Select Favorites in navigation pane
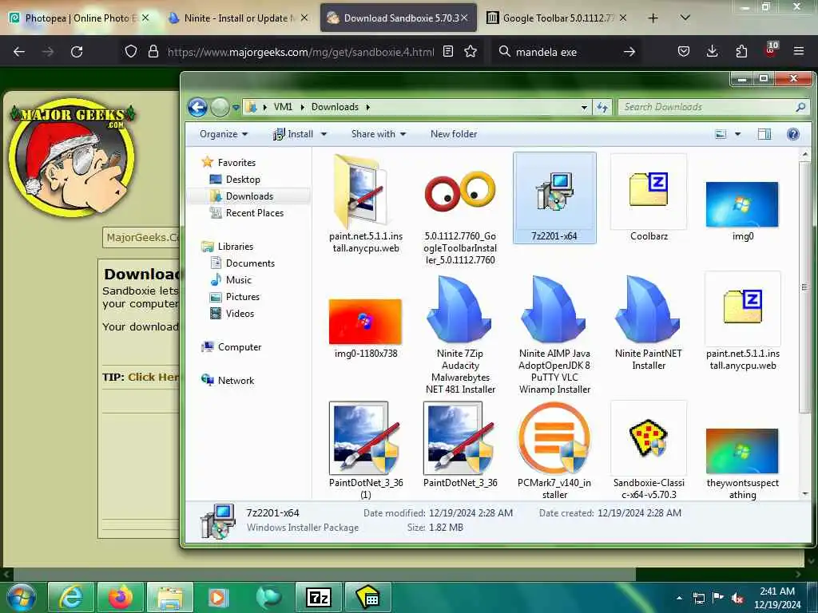Viewport: 818px width, 613px height. (x=228, y=163)
